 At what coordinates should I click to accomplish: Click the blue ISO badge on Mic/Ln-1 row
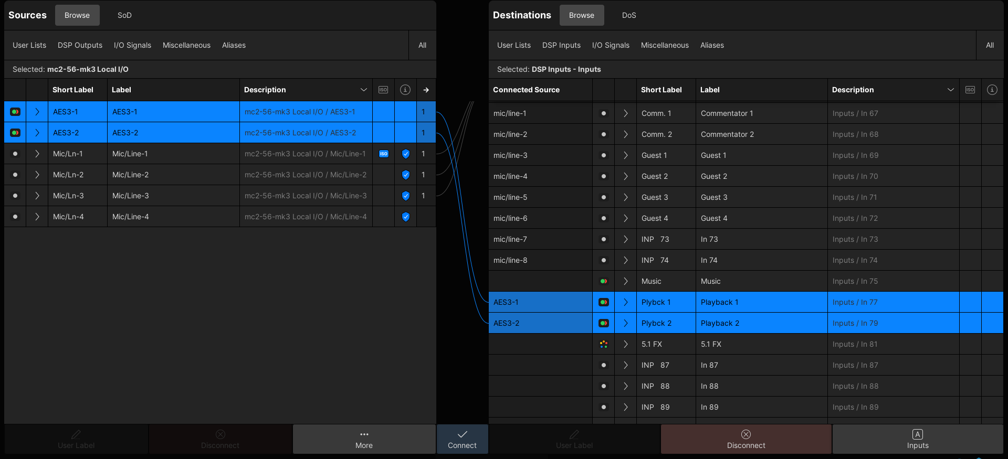click(384, 154)
